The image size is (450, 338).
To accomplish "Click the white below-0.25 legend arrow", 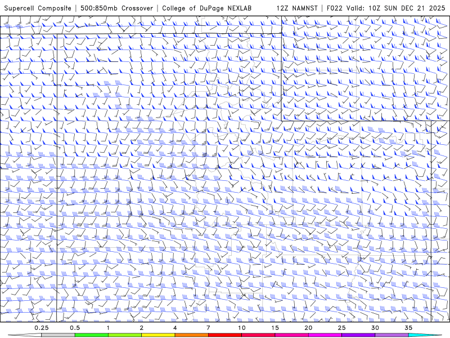I will pyautogui.click(x=25, y=335).
